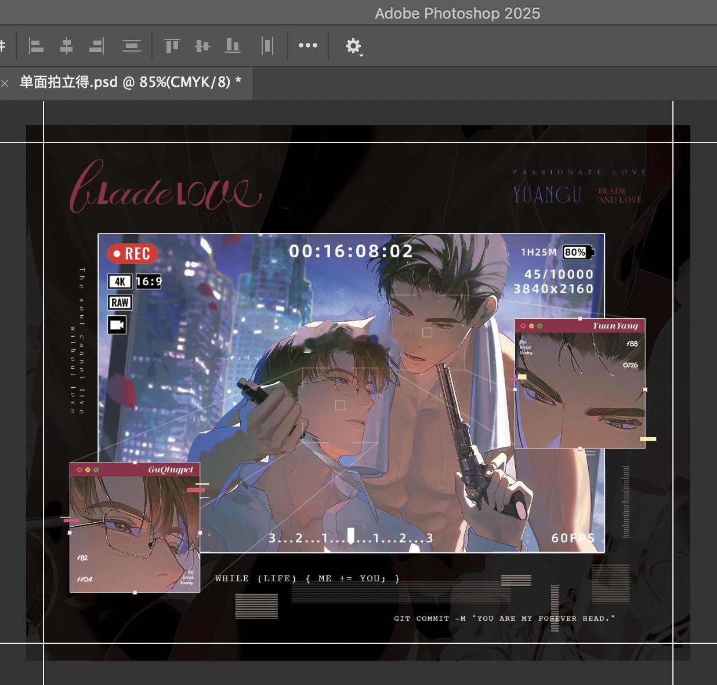Click the YuanYang title bar label
The height and width of the screenshot is (685, 717).
pos(615,326)
